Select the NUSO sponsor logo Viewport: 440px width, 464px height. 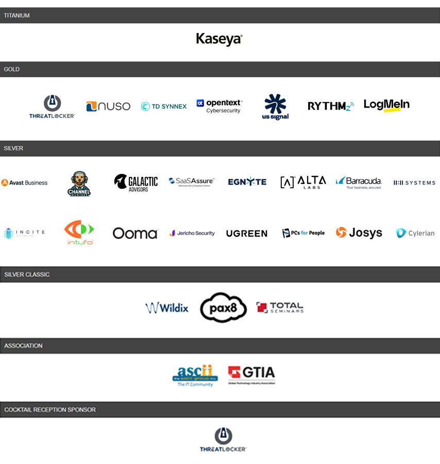(x=108, y=106)
